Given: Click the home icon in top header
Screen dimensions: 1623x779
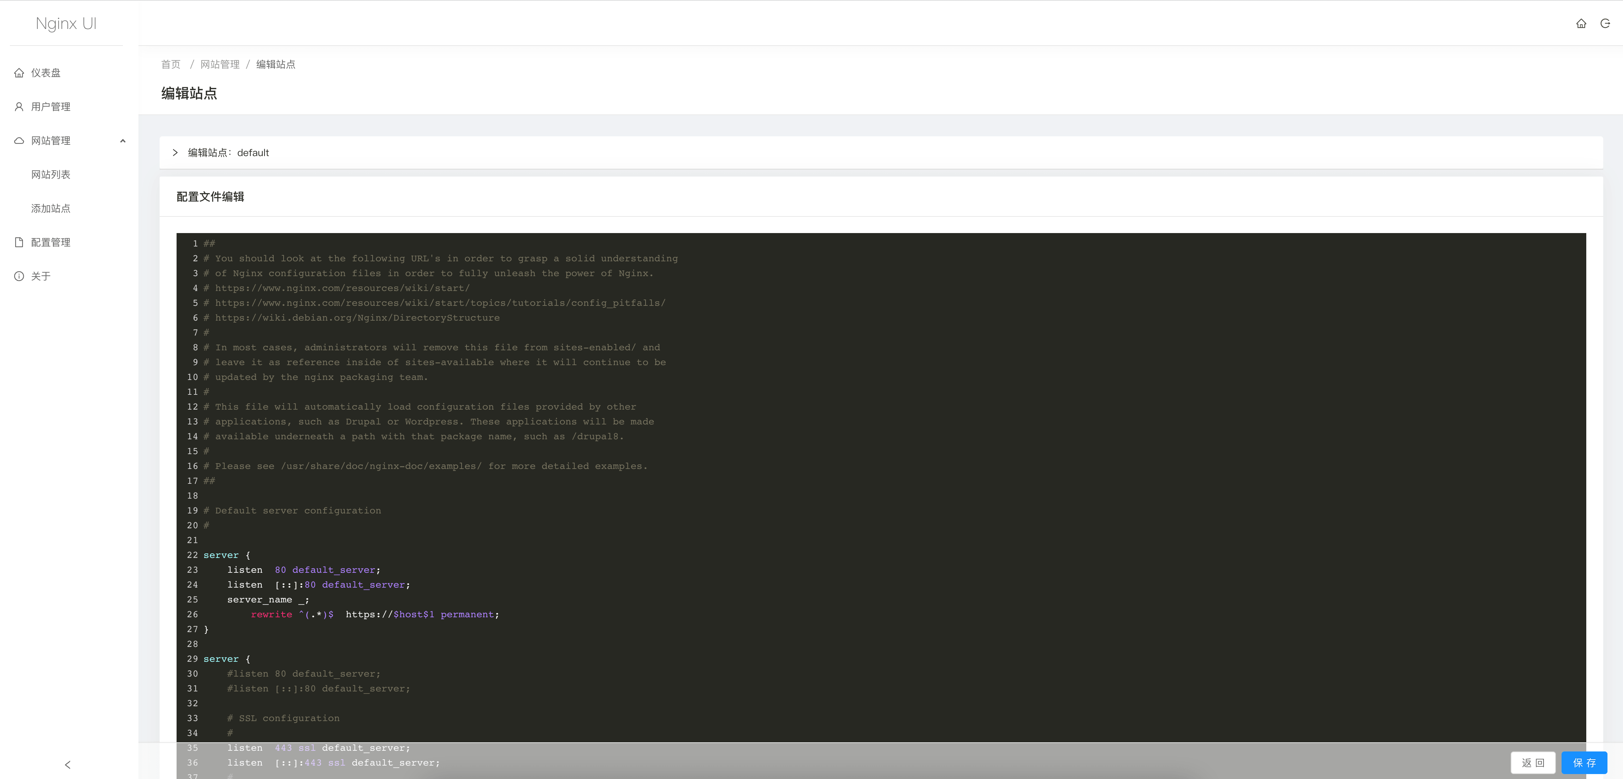Looking at the screenshot, I should pyautogui.click(x=1581, y=23).
